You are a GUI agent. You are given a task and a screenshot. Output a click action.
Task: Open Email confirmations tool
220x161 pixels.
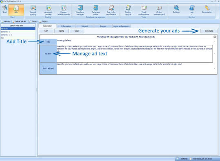tap(144, 10)
